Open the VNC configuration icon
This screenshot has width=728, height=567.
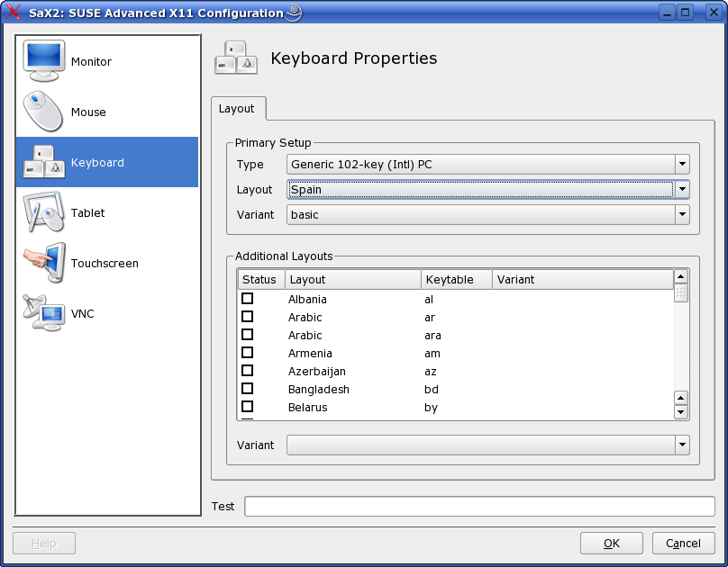click(43, 313)
